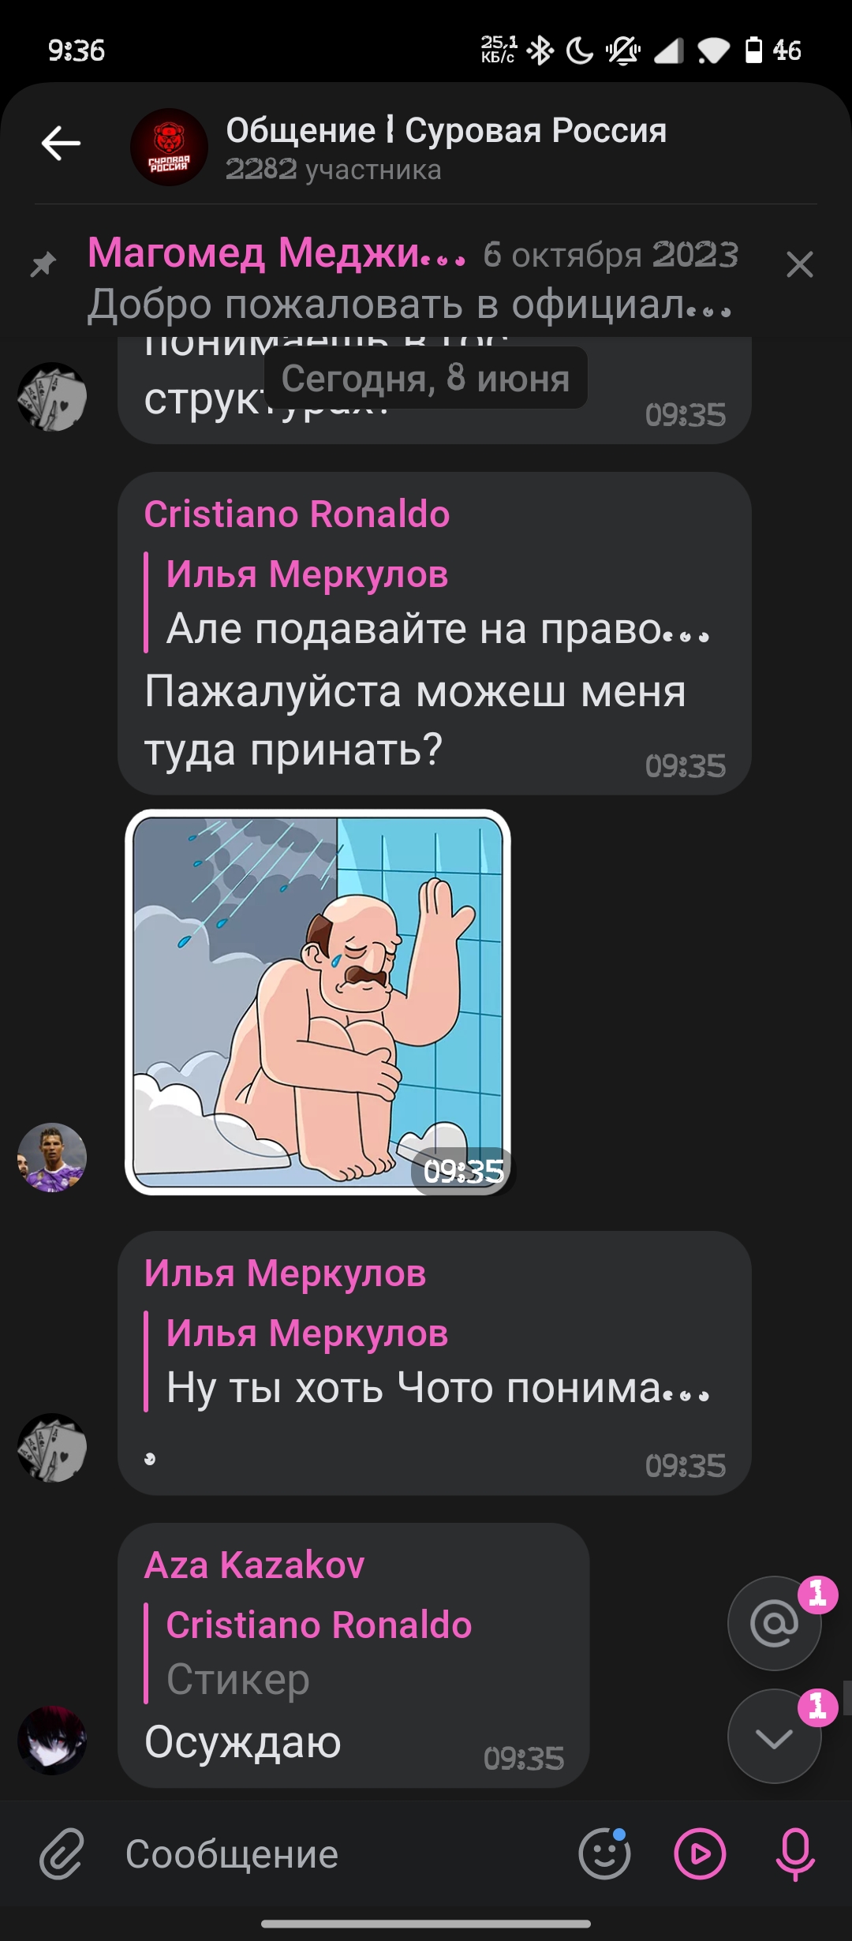This screenshot has height=1941, width=852.
Task: Tap the group title Общение Суровая Россия
Action: coord(447,130)
